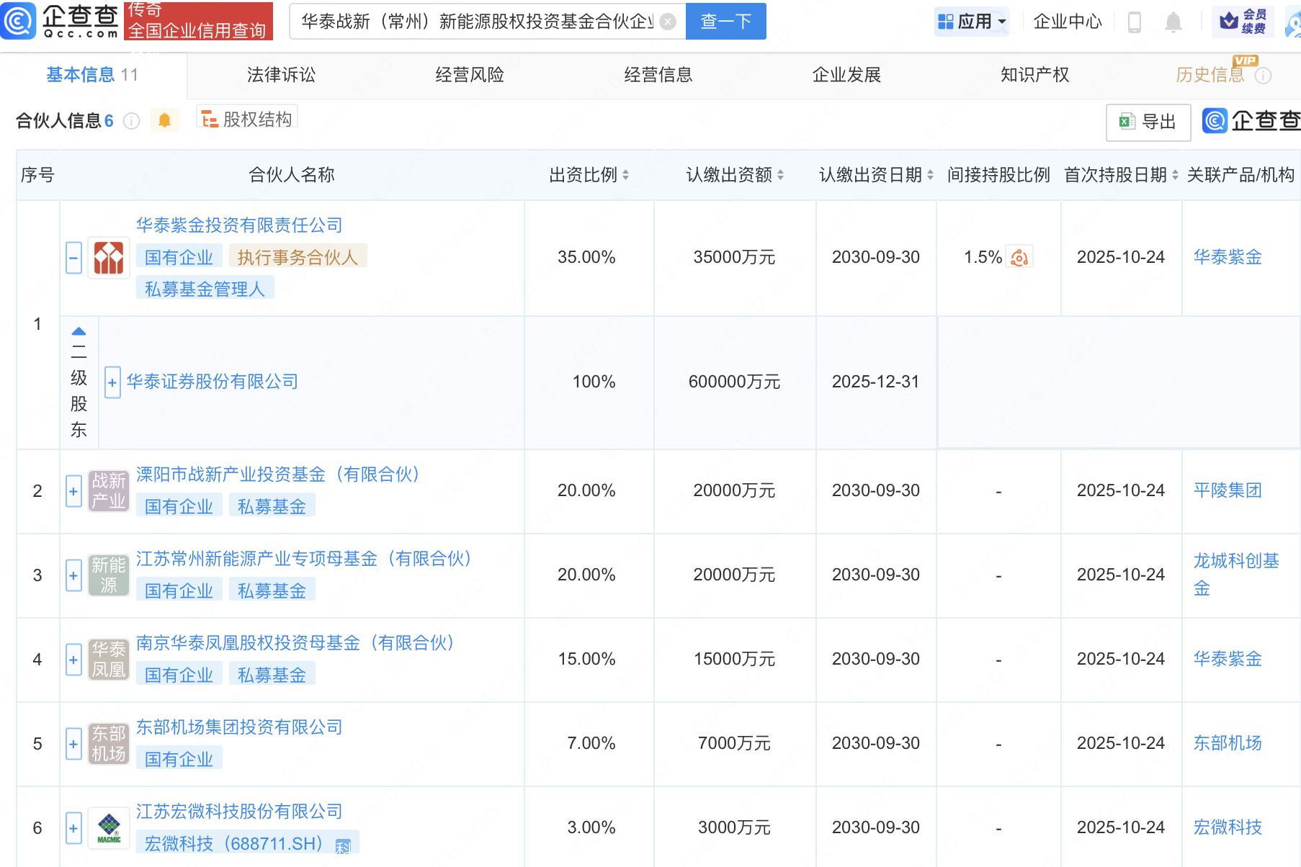Sort by 认缴出资额 column
Screen dimensions: 1301x867
pyautogui.click(x=780, y=175)
